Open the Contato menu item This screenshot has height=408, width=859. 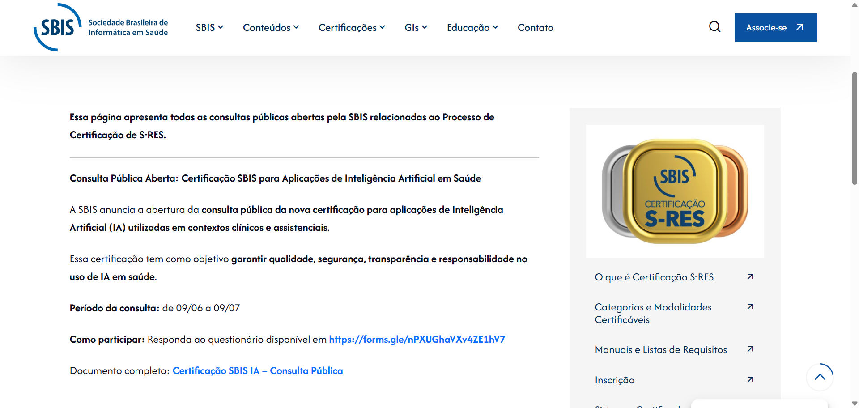pos(536,28)
